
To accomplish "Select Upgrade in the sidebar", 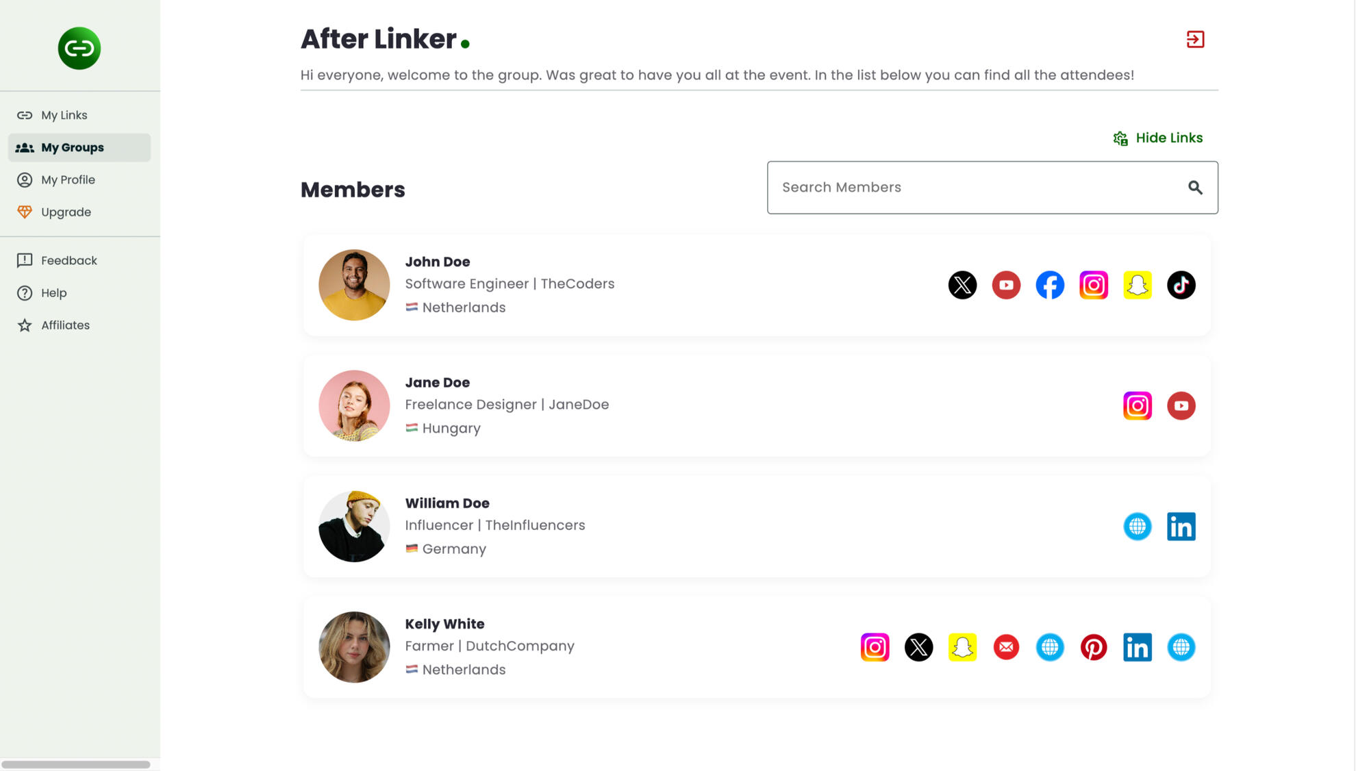I will 66,212.
